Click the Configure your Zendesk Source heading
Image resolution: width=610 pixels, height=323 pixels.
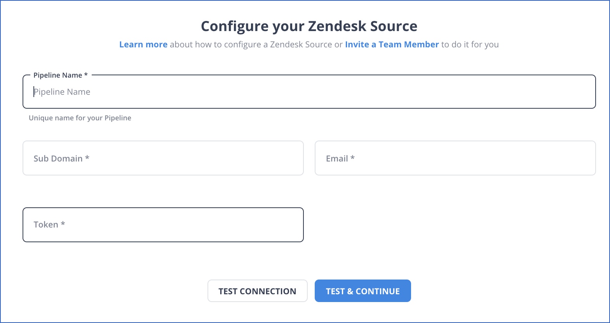(x=309, y=26)
